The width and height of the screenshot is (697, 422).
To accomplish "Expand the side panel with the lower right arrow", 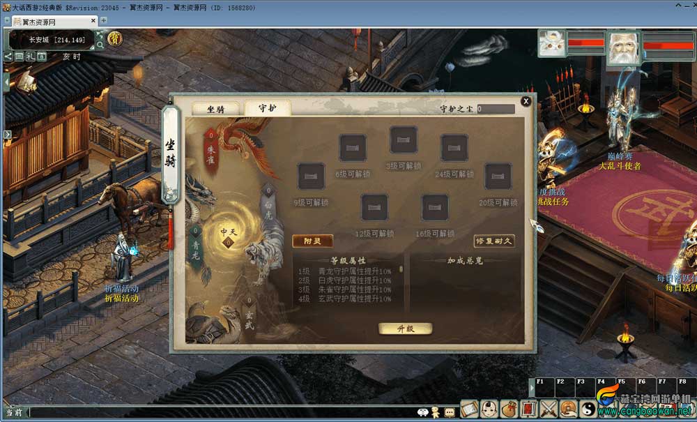I will [x=7, y=134].
